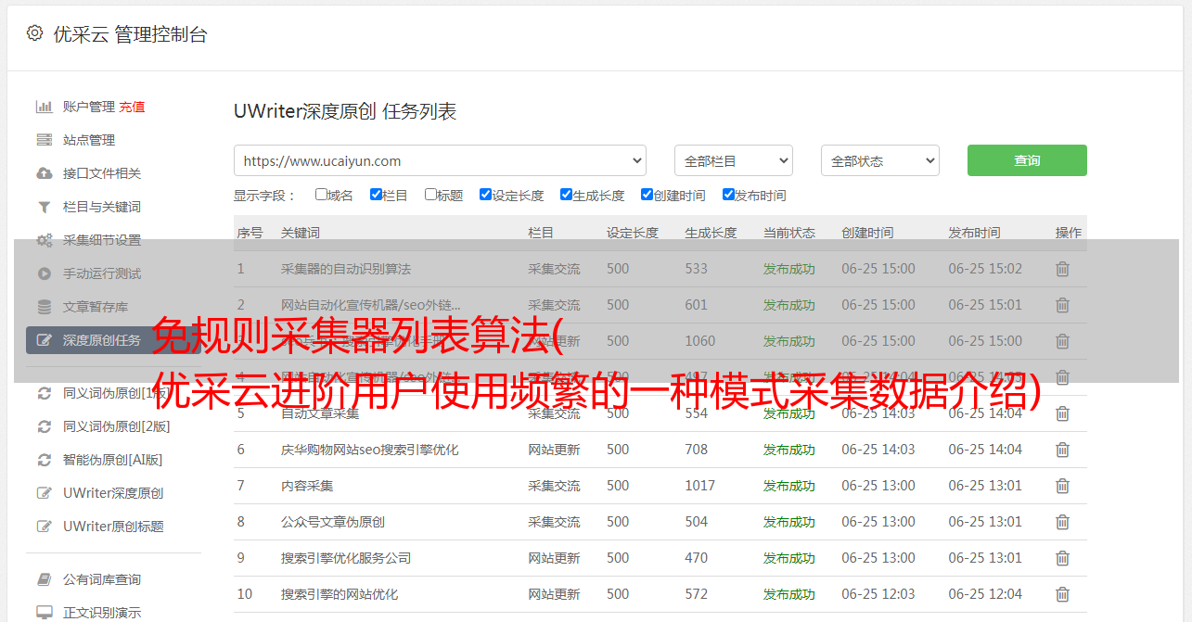
Task: Click trash icon for row 10
Action: (1062, 594)
